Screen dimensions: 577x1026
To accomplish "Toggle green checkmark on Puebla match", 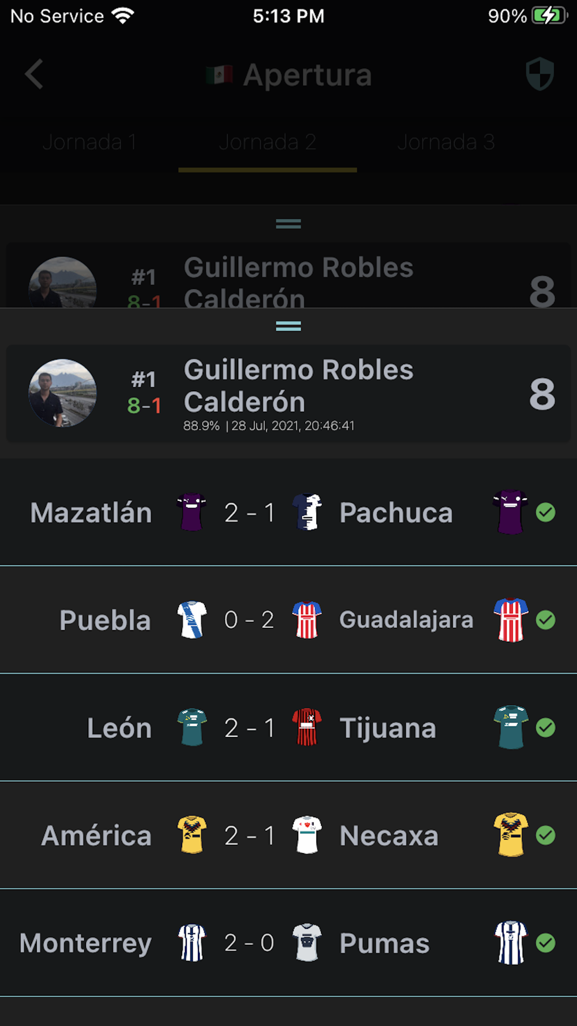I will pyautogui.click(x=545, y=620).
